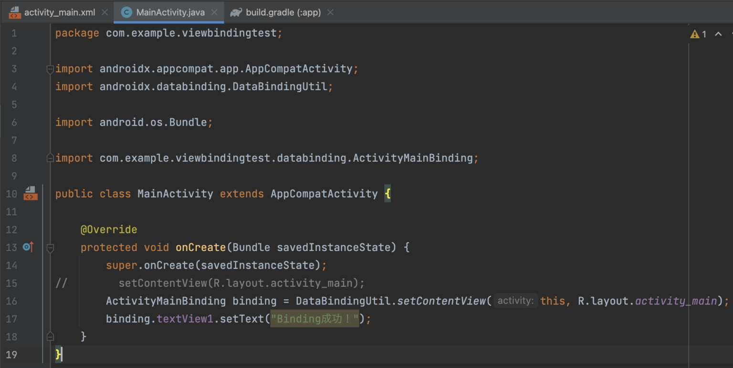Click textView1 field on line 17
The height and width of the screenshot is (368, 733).
[185, 318]
